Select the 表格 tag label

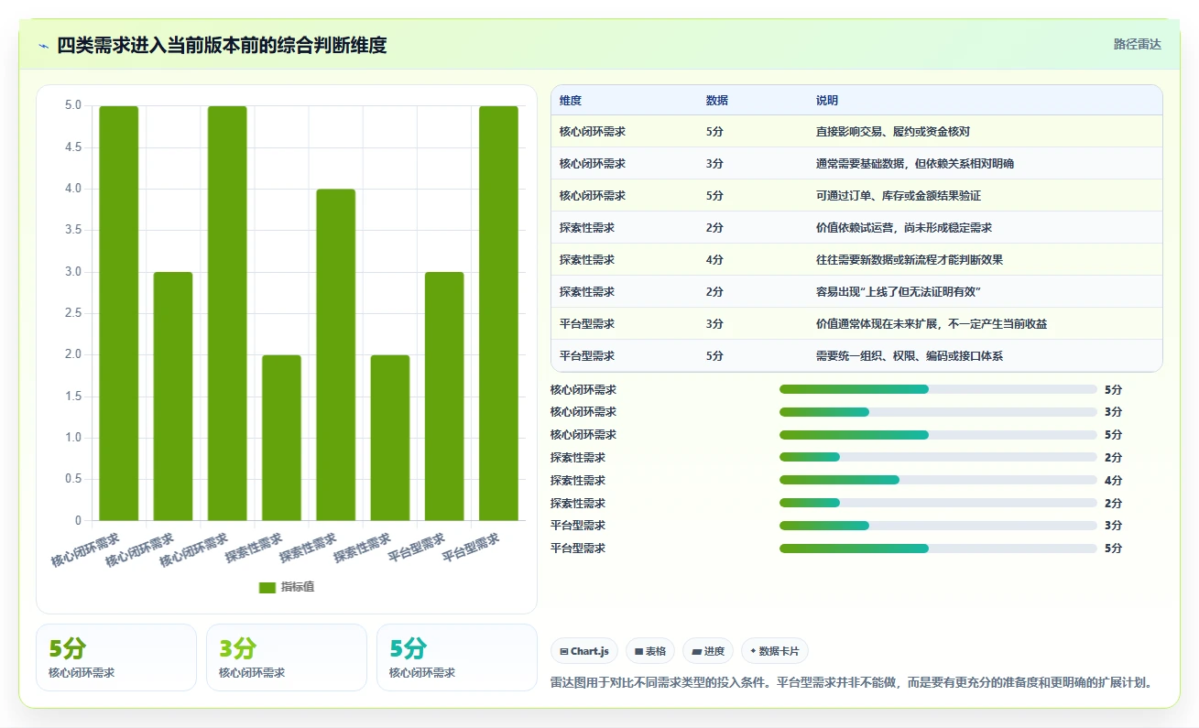pyautogui.click(x=656, y=652)
